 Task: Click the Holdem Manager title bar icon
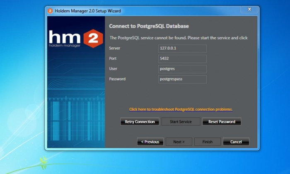(50, 11)
